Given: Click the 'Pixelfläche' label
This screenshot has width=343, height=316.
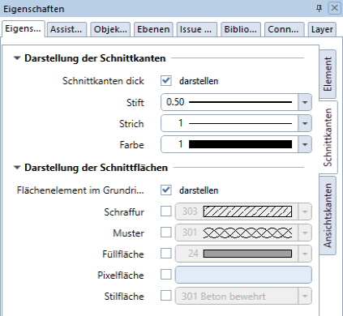Looking at the screenshot, I should click(121, 275).
